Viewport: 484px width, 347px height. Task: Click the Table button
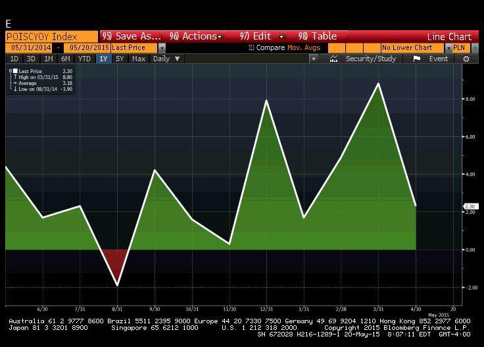(318, 36)
